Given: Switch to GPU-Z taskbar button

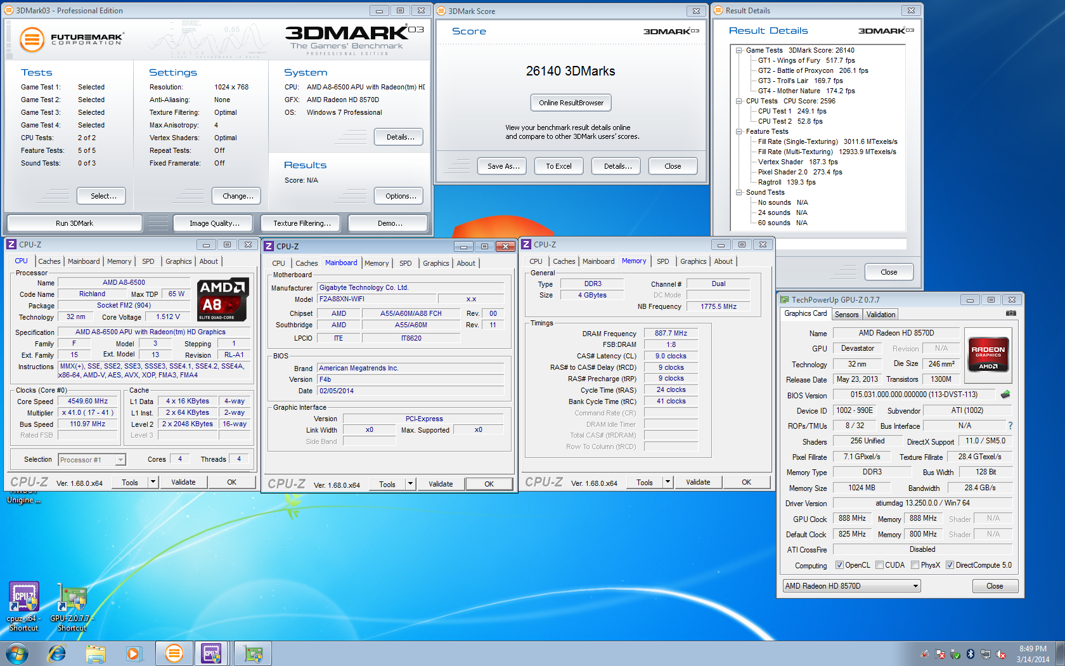Looking at the screenshot, I should pyautogui.click(x=253, y=653).
